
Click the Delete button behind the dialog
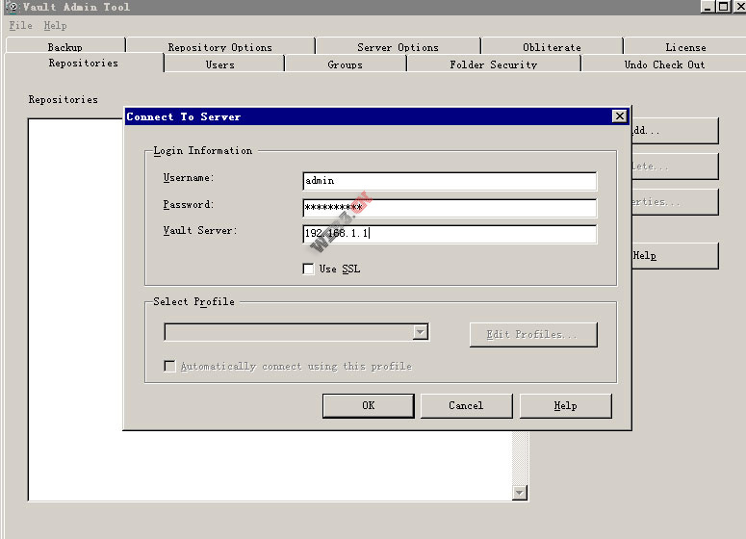coord(675,167)
